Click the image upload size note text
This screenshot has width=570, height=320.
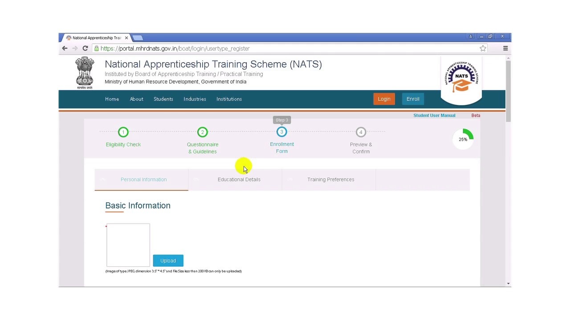[x=174, y=271]
